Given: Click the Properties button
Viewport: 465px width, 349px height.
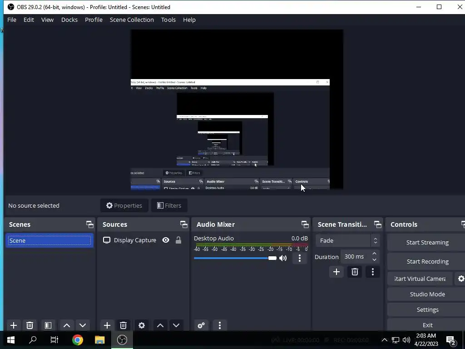Looking at the screenshot, I should click(124, 206).
